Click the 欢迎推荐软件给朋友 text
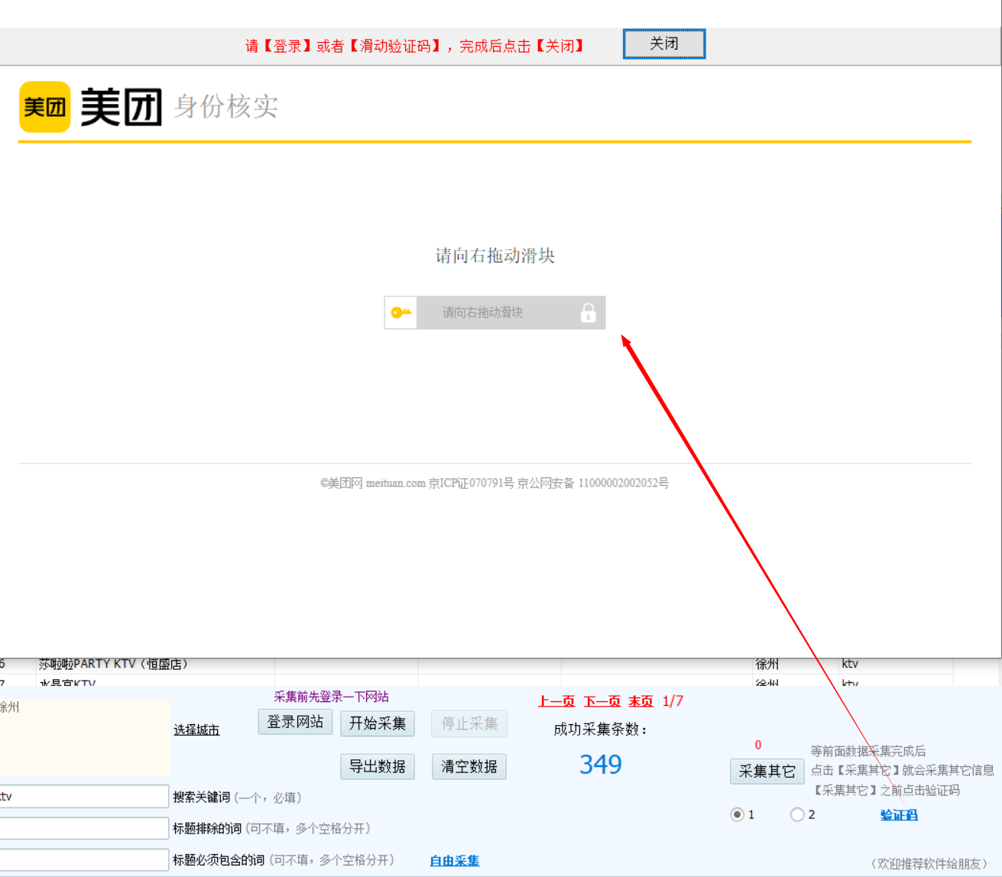This screenshot has width=1002, height=877. click(x=929, y=863)
